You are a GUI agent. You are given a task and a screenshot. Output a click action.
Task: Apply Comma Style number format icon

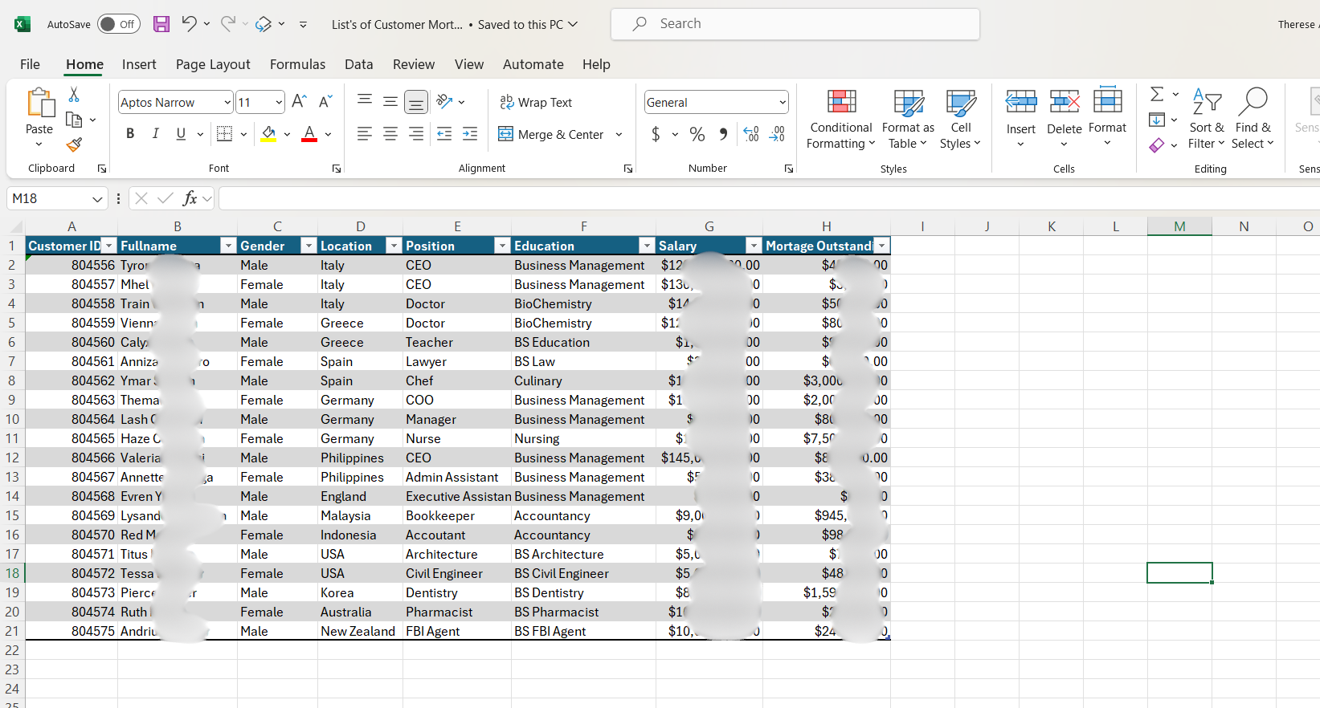pos(723,134)
